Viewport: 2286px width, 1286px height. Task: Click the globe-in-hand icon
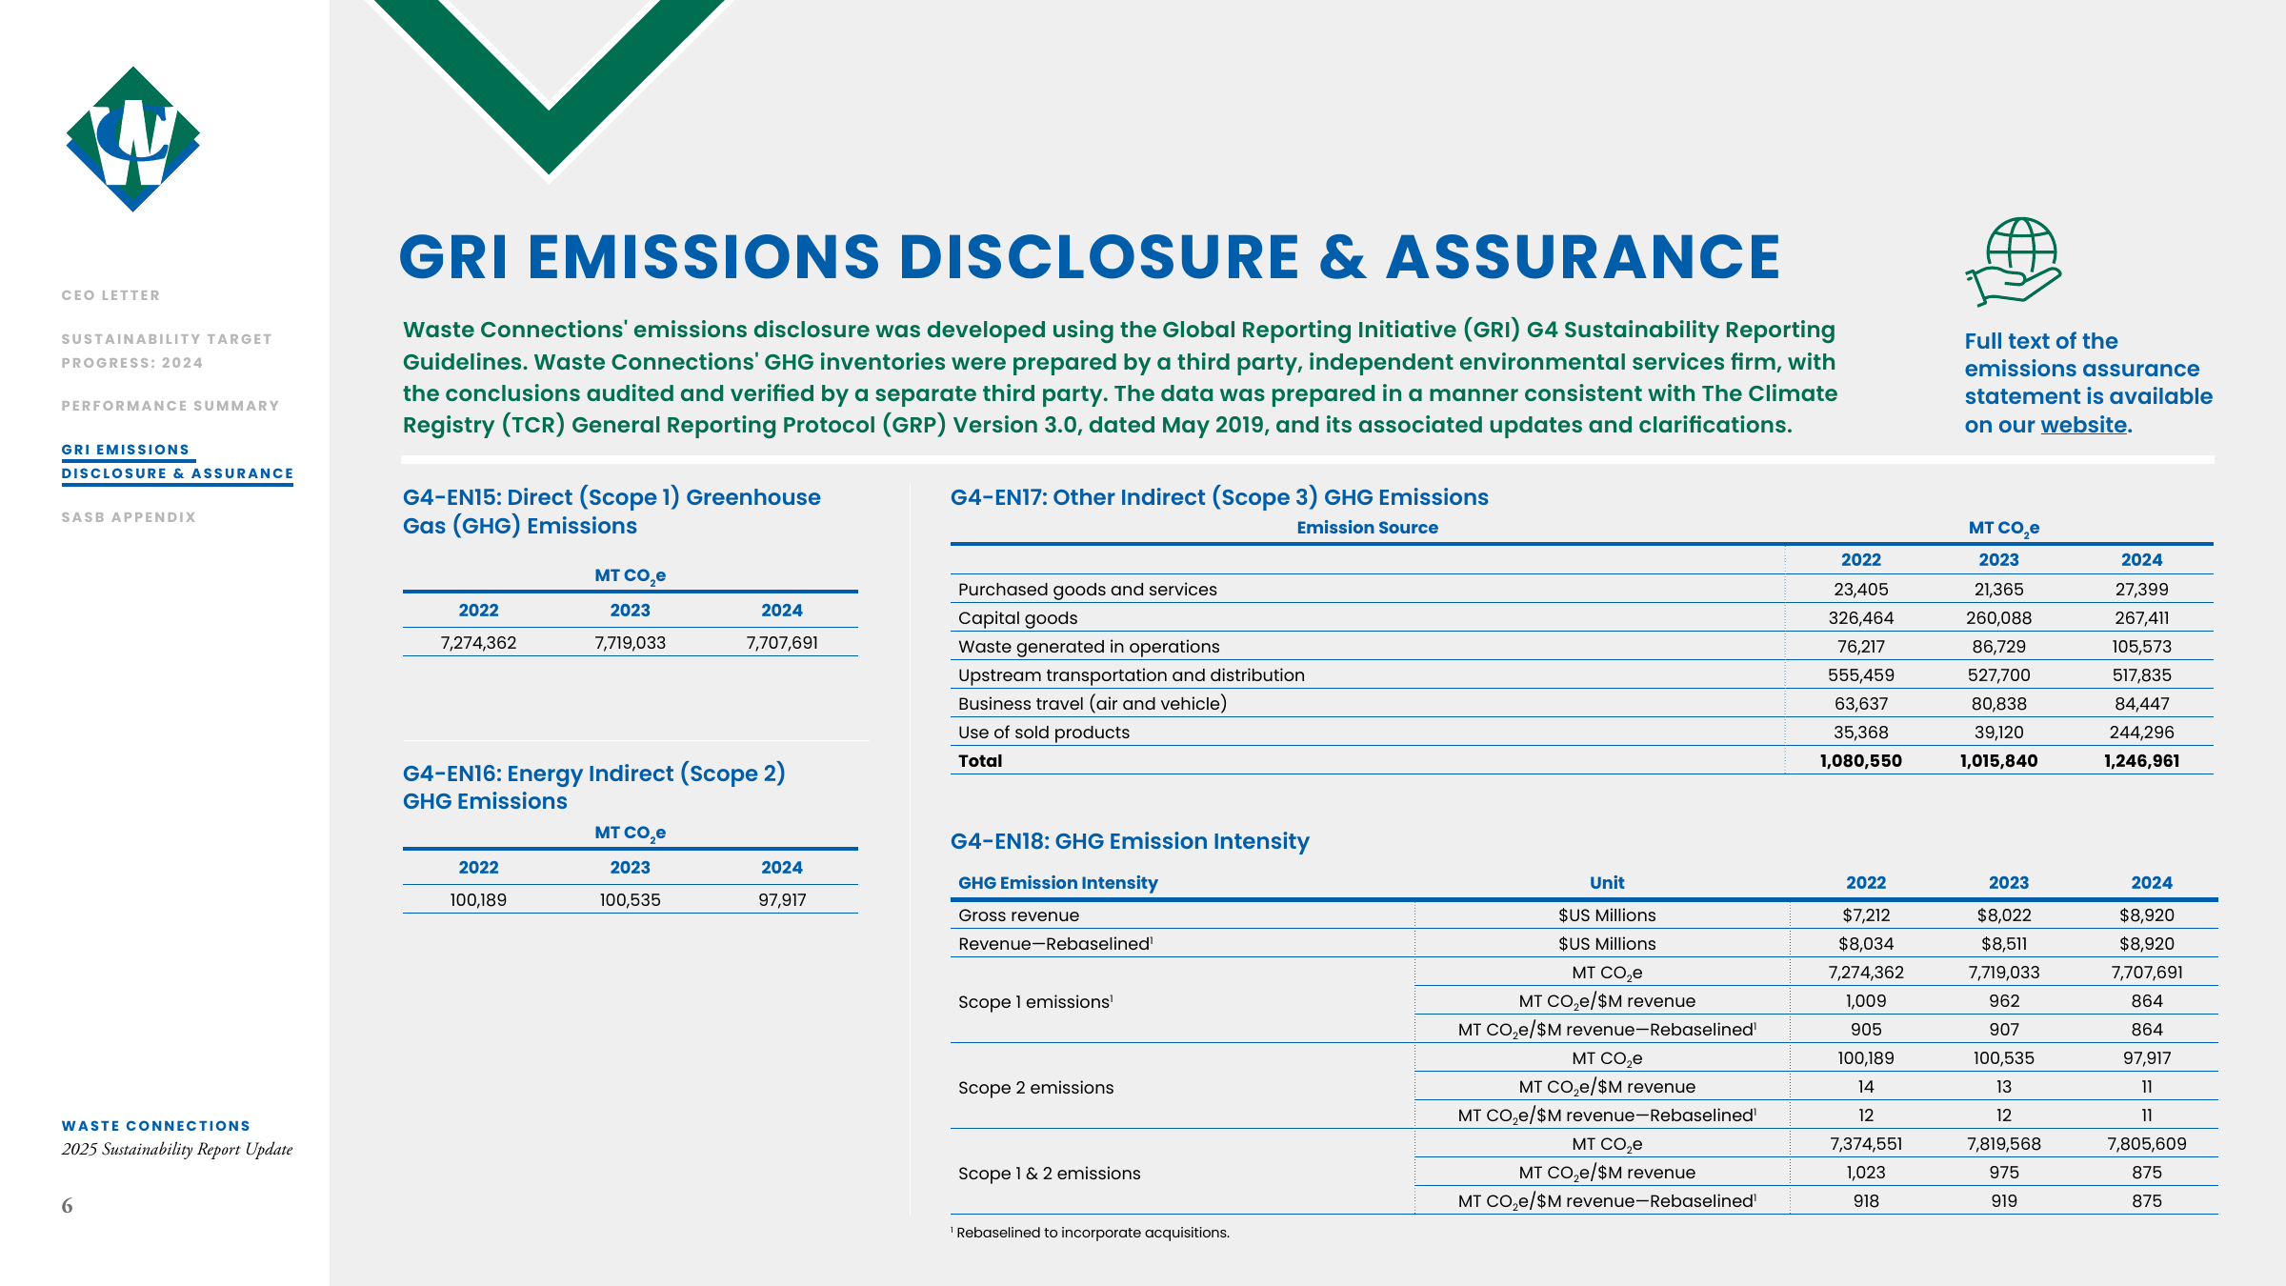click(x=2014, y=262)
